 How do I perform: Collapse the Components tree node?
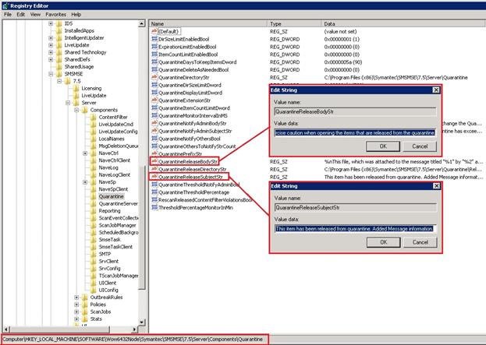77,110
